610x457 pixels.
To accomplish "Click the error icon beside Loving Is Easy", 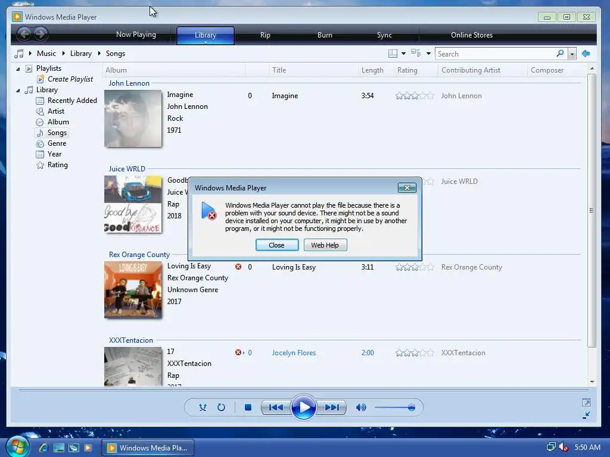I will [x=238, y=267].
